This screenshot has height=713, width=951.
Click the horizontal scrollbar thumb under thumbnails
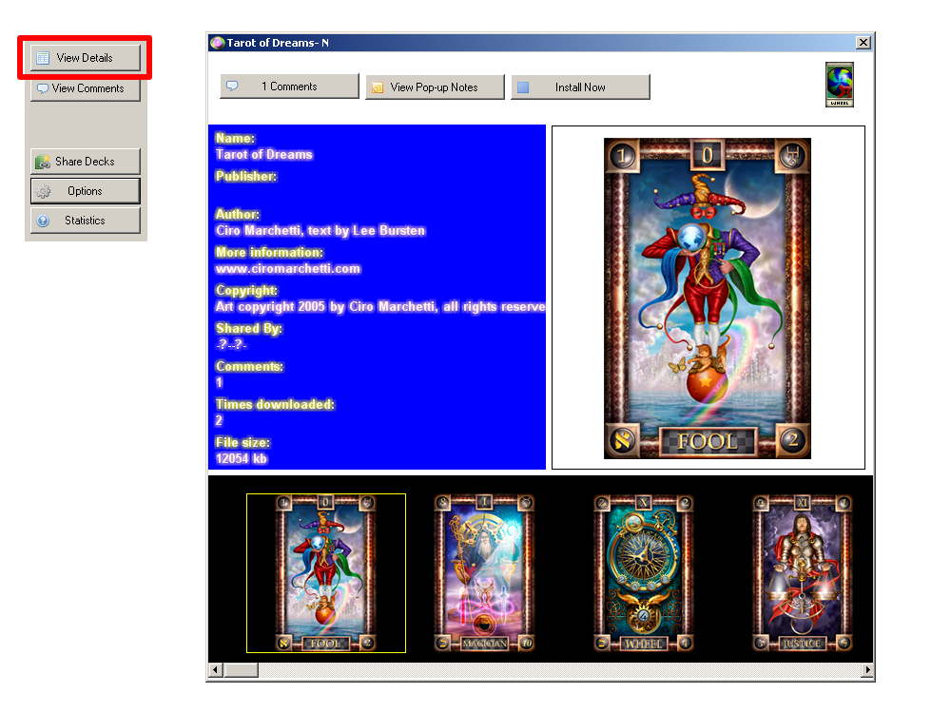click(x=242, y=670)
